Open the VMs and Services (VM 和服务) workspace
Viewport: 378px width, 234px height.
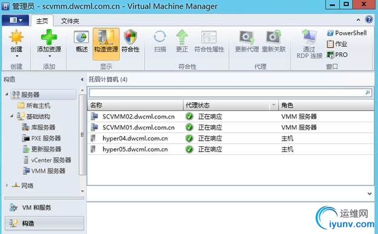(x=44, y=207)
